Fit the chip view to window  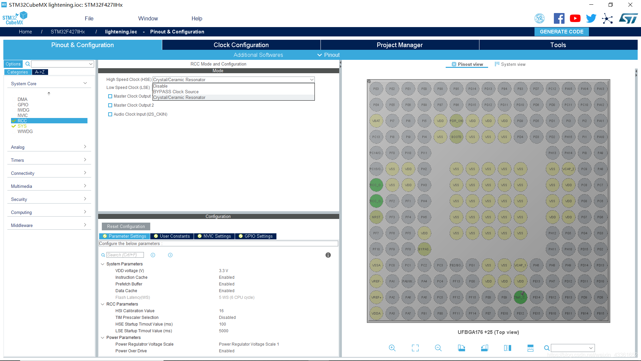(x=415, y=348)
